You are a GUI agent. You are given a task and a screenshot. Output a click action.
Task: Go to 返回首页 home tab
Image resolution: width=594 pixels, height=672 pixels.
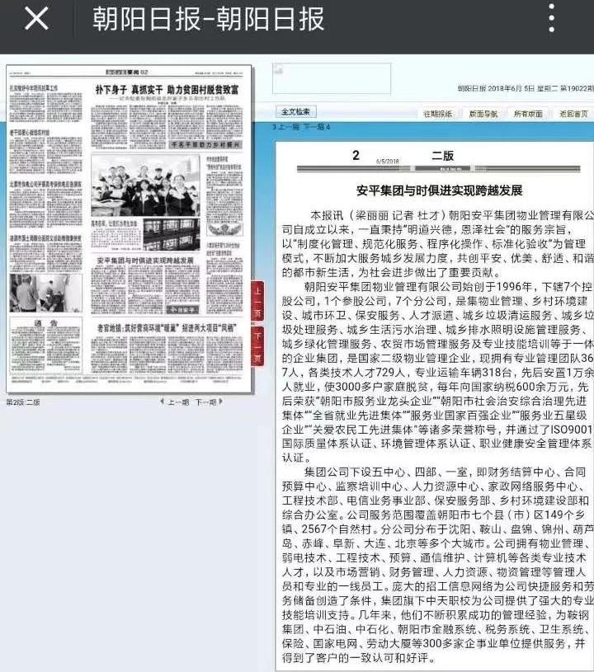pyautogui.click(x=573, y=114)
